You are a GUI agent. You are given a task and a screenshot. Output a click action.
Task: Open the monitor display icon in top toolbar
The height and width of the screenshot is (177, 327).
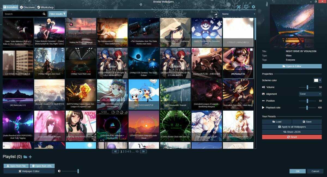pyautogui.click(x=246, y=7)
